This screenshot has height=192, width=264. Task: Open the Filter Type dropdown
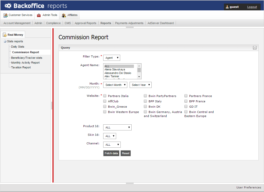pos(112,58)
